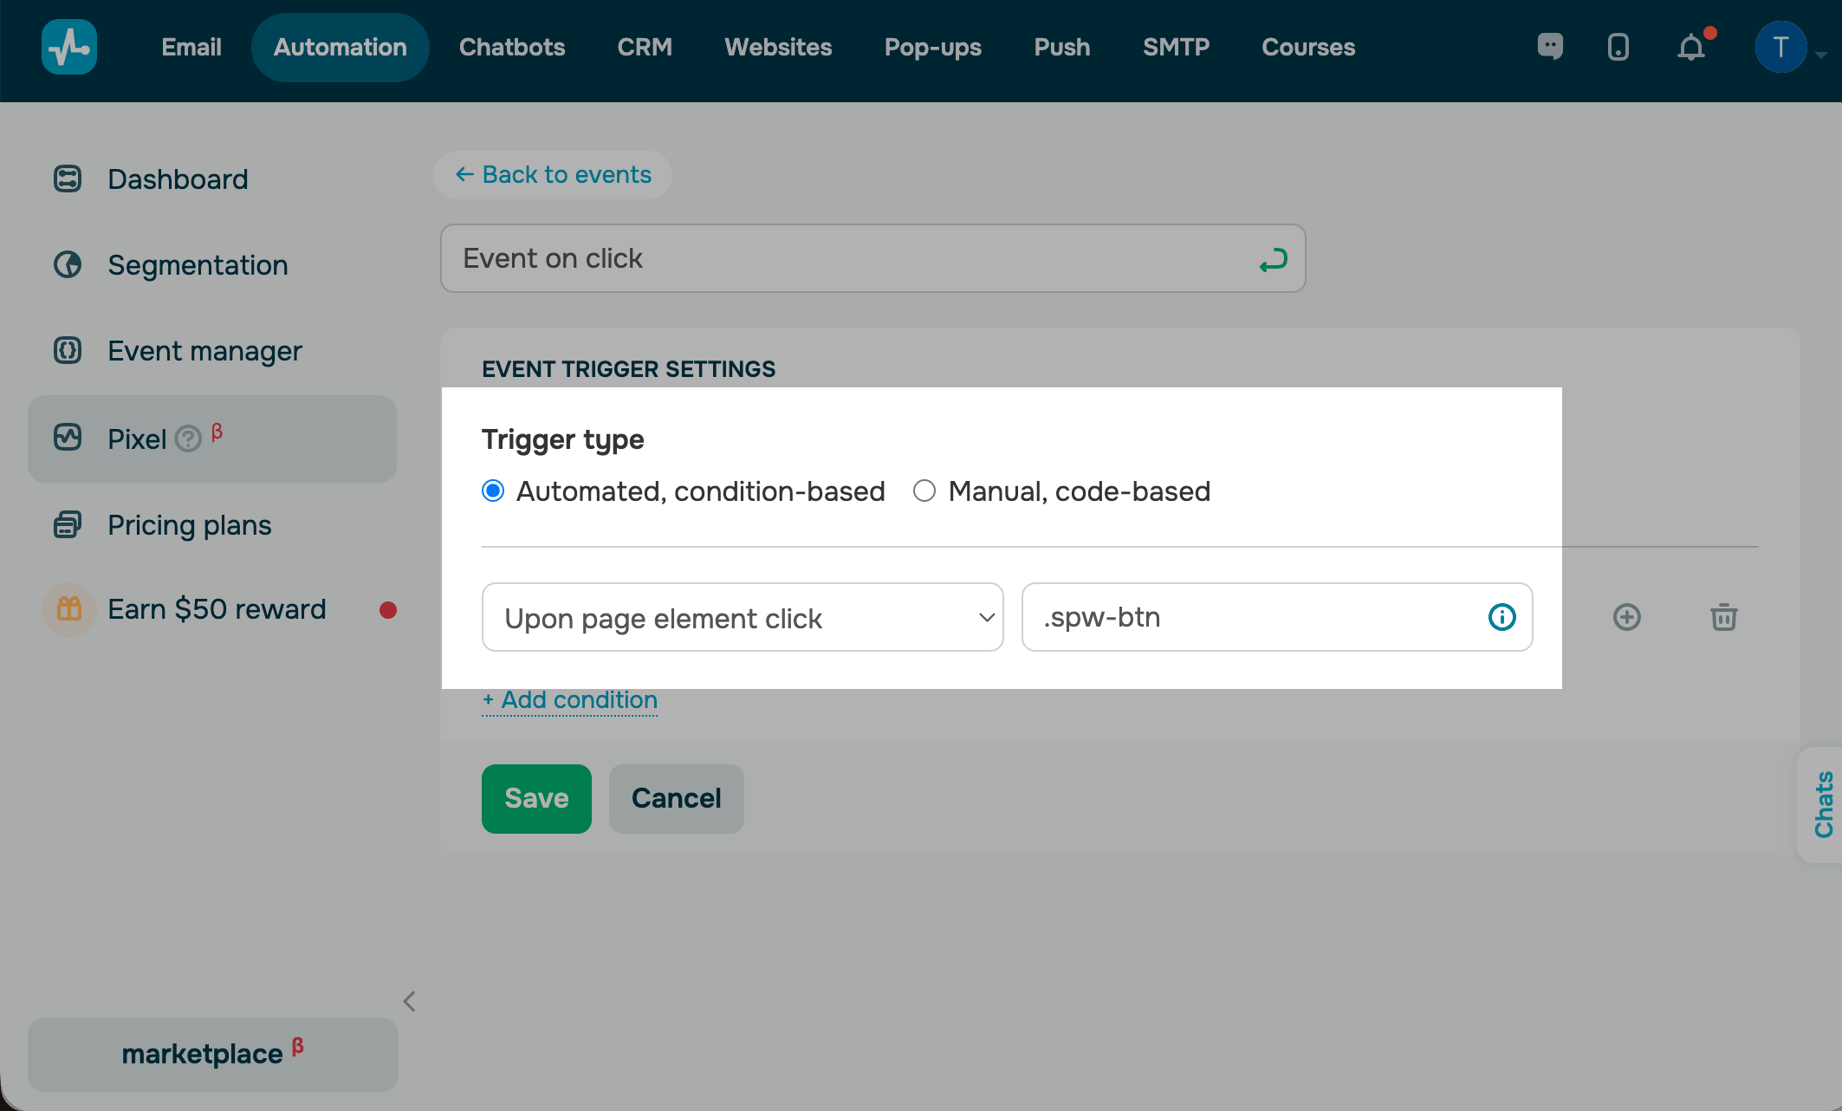Viewport: 1842px width, 1111px height.
Task: Click the green Save button
Action: pos(536,798)
